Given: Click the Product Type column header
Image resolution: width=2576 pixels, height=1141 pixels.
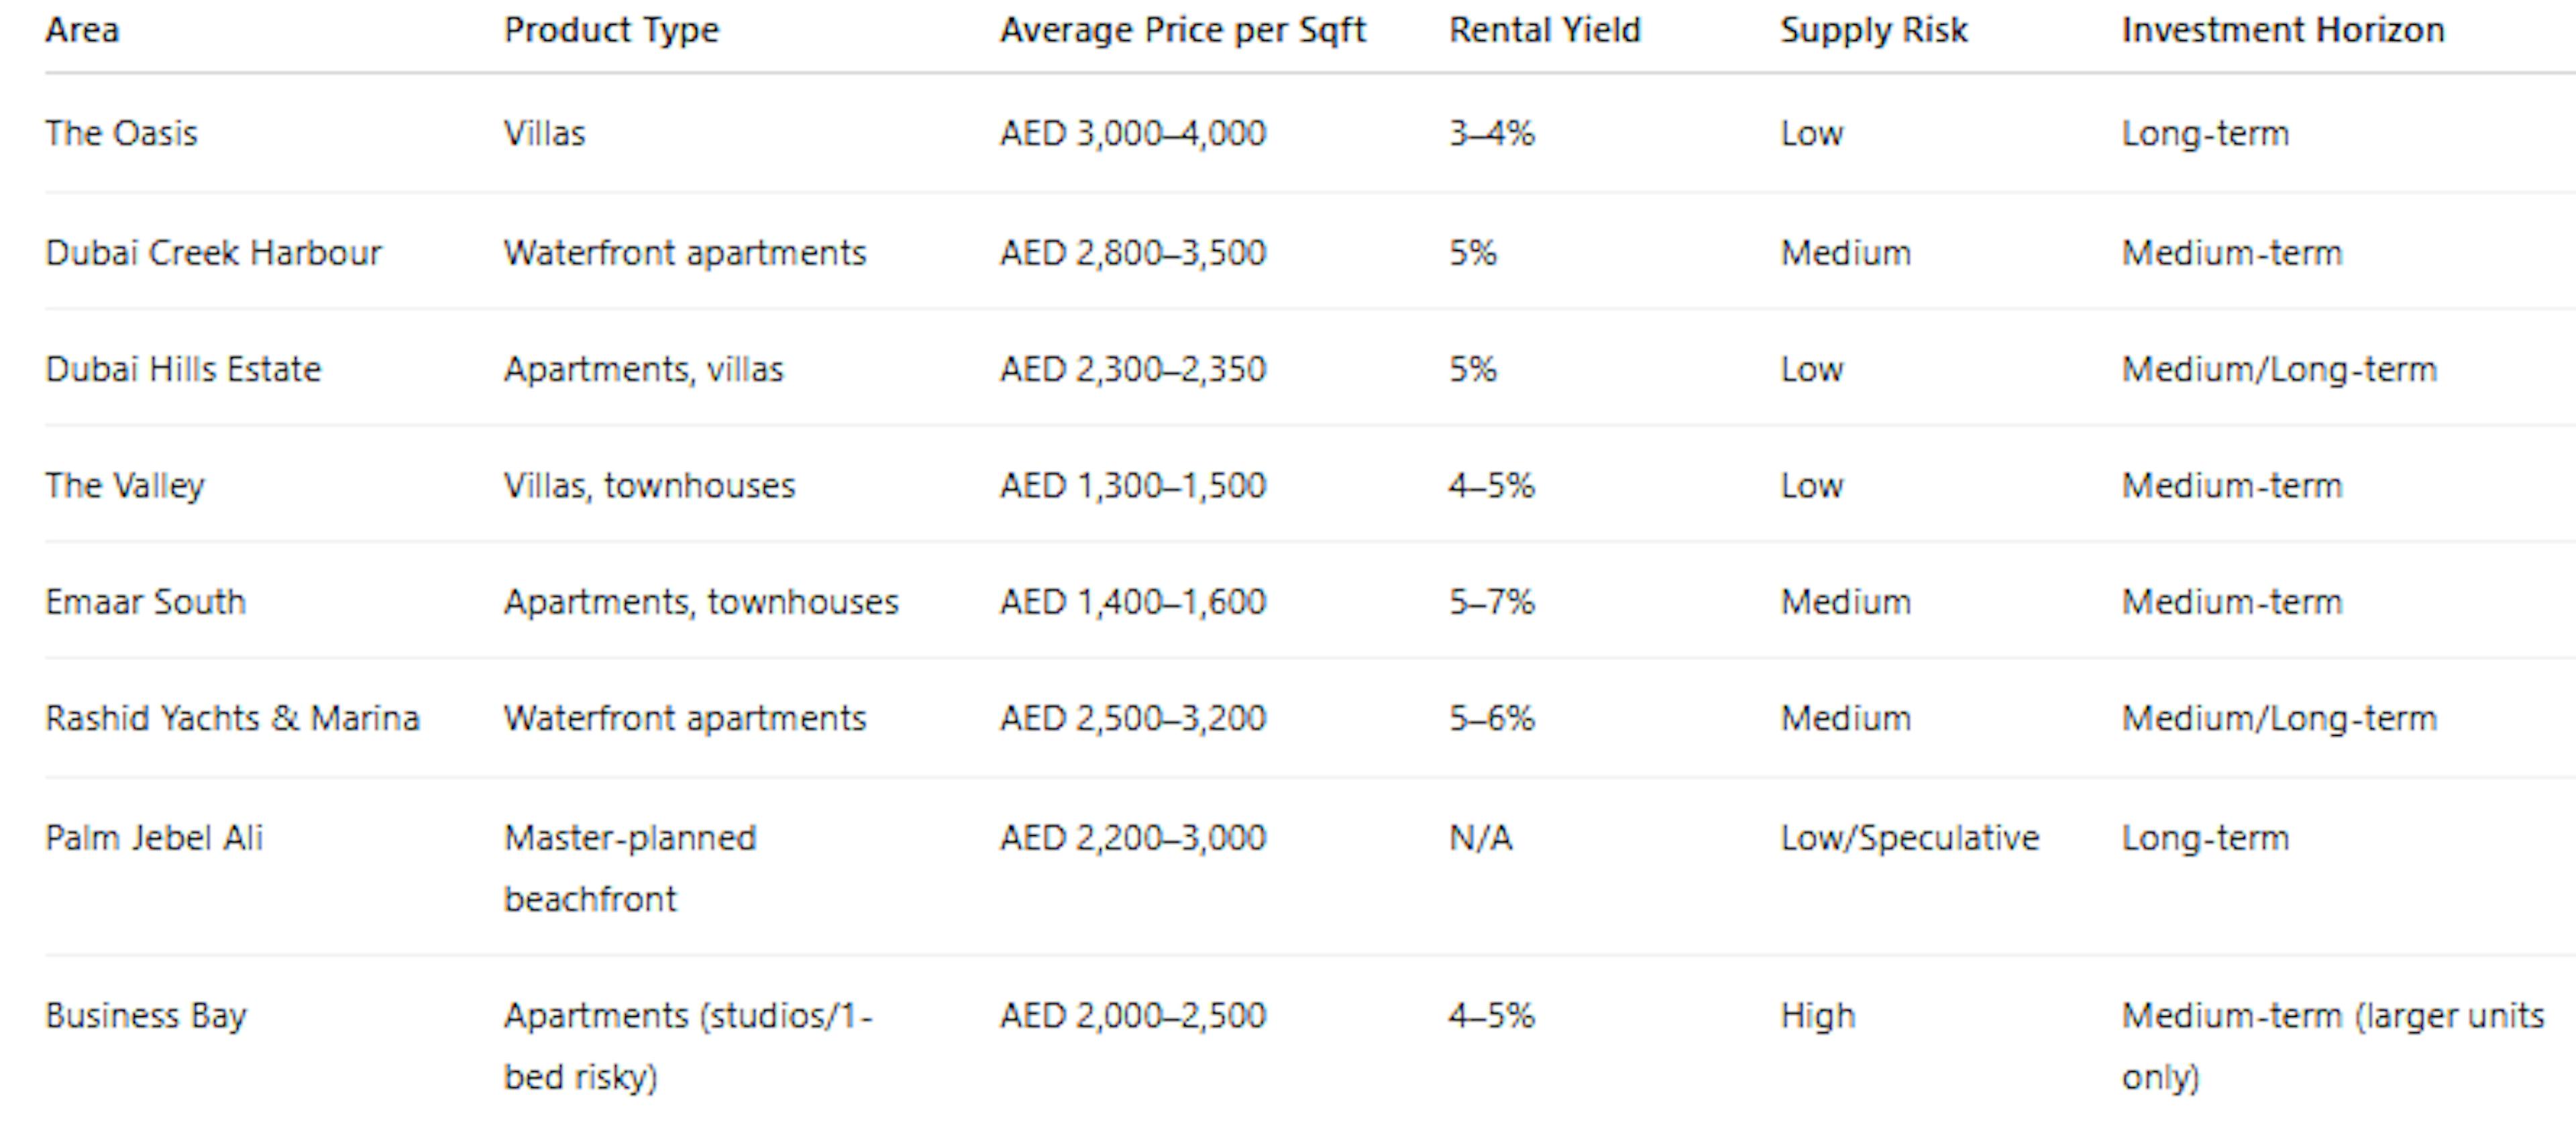Looking at the screenshot, I should (x=611, y=30).
